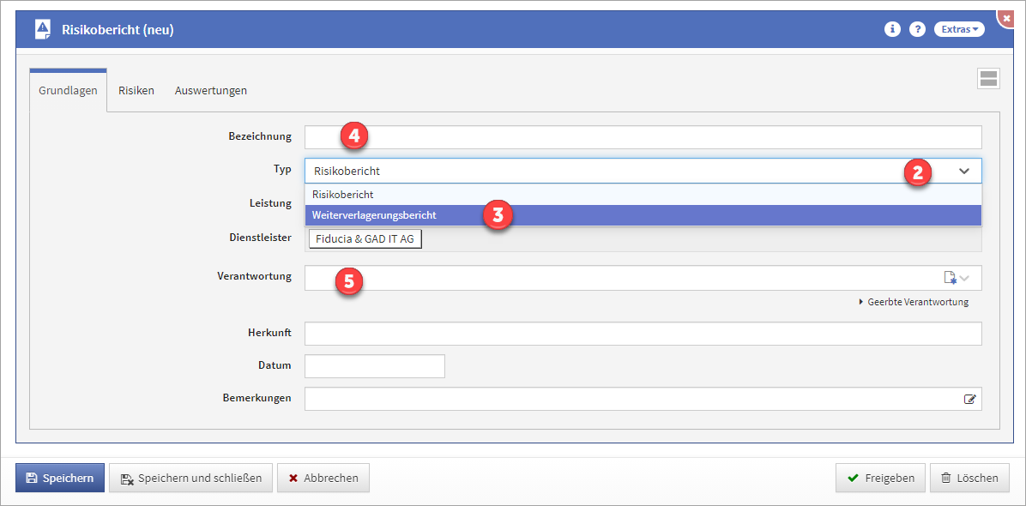Viewport: 1026px width, 506px height.
Task: Click into the Datum input field
Action: [x=374, y=366]
